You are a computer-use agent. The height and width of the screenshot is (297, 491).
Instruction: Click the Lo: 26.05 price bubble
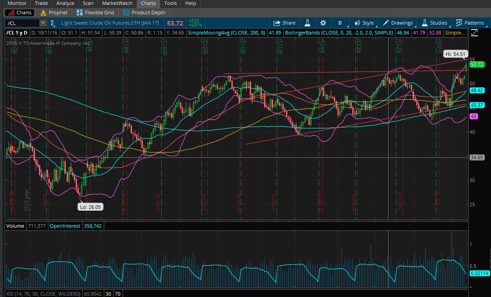tap(90, 207)
